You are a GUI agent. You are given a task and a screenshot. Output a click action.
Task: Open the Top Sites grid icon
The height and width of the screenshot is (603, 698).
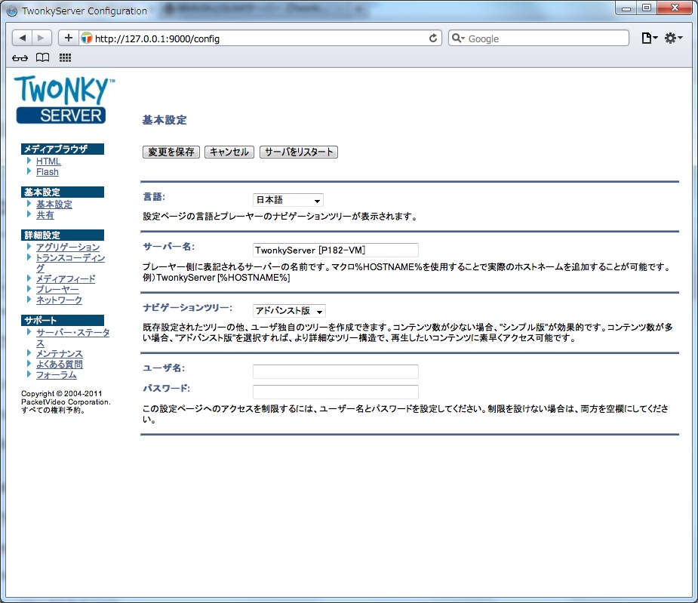pos(65,57)
